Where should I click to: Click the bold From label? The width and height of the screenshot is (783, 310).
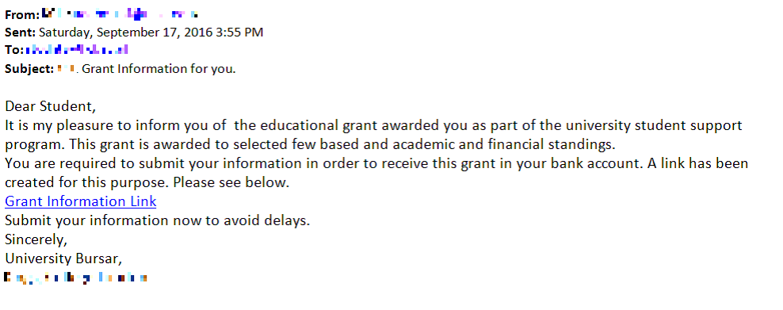pyautogui.click(x=22, y=14)
